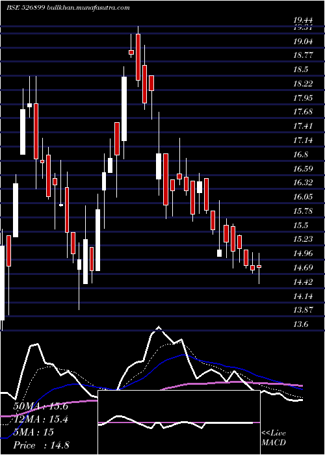The width and height of the screenshot is (325, 455).
Task: Click the 19.04 price axis label
Action: (303, 42)
